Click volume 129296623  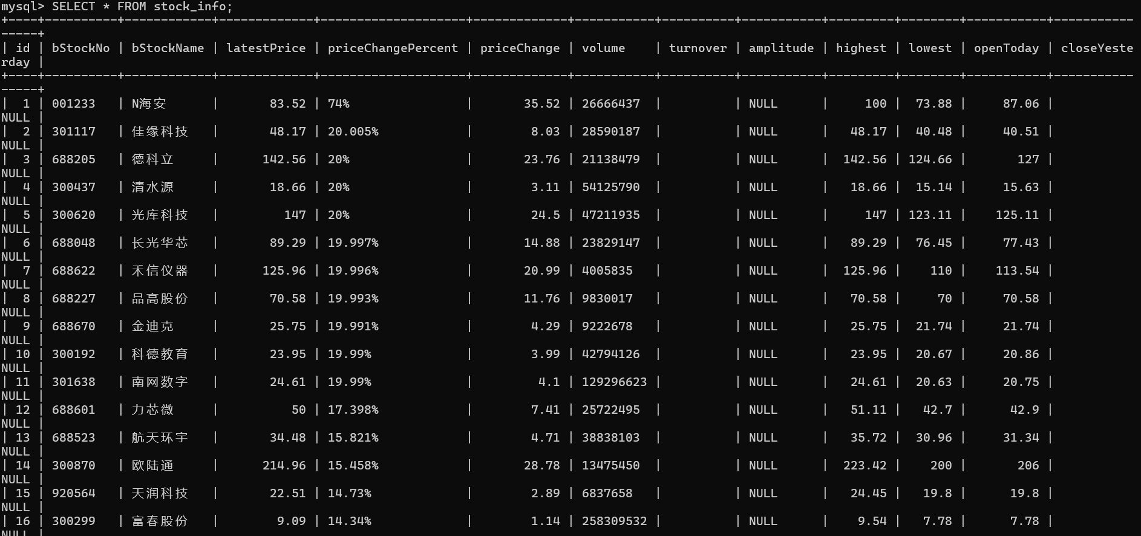coord(615,382)
